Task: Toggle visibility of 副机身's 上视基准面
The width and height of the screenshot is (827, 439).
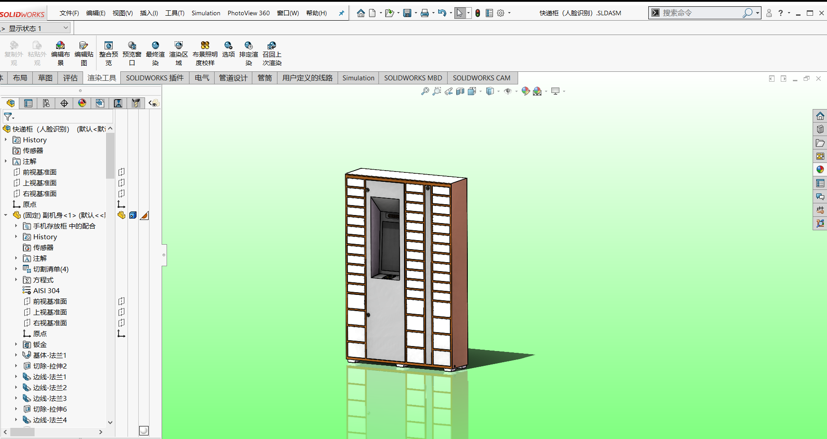Action: tap(121, 312)
